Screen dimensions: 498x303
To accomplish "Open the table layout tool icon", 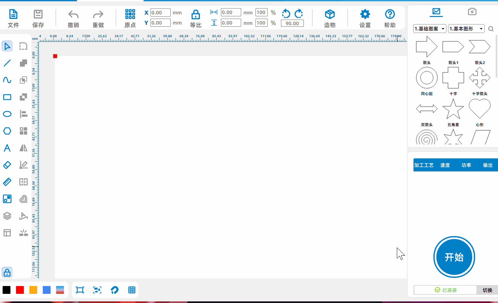I will click(x=7, y=233).
